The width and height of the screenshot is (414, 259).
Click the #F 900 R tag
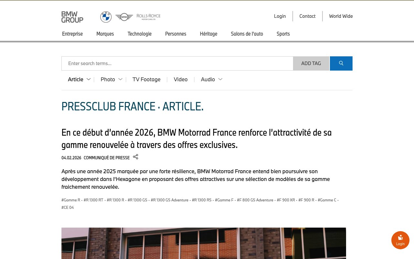pos(306,200)
